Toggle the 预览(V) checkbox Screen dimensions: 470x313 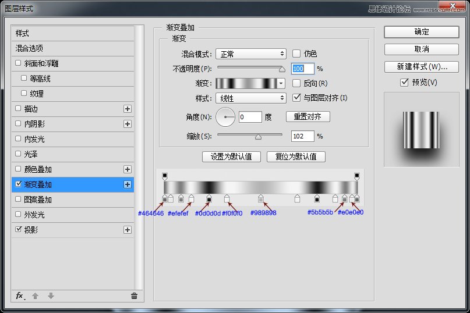(404, 83)
